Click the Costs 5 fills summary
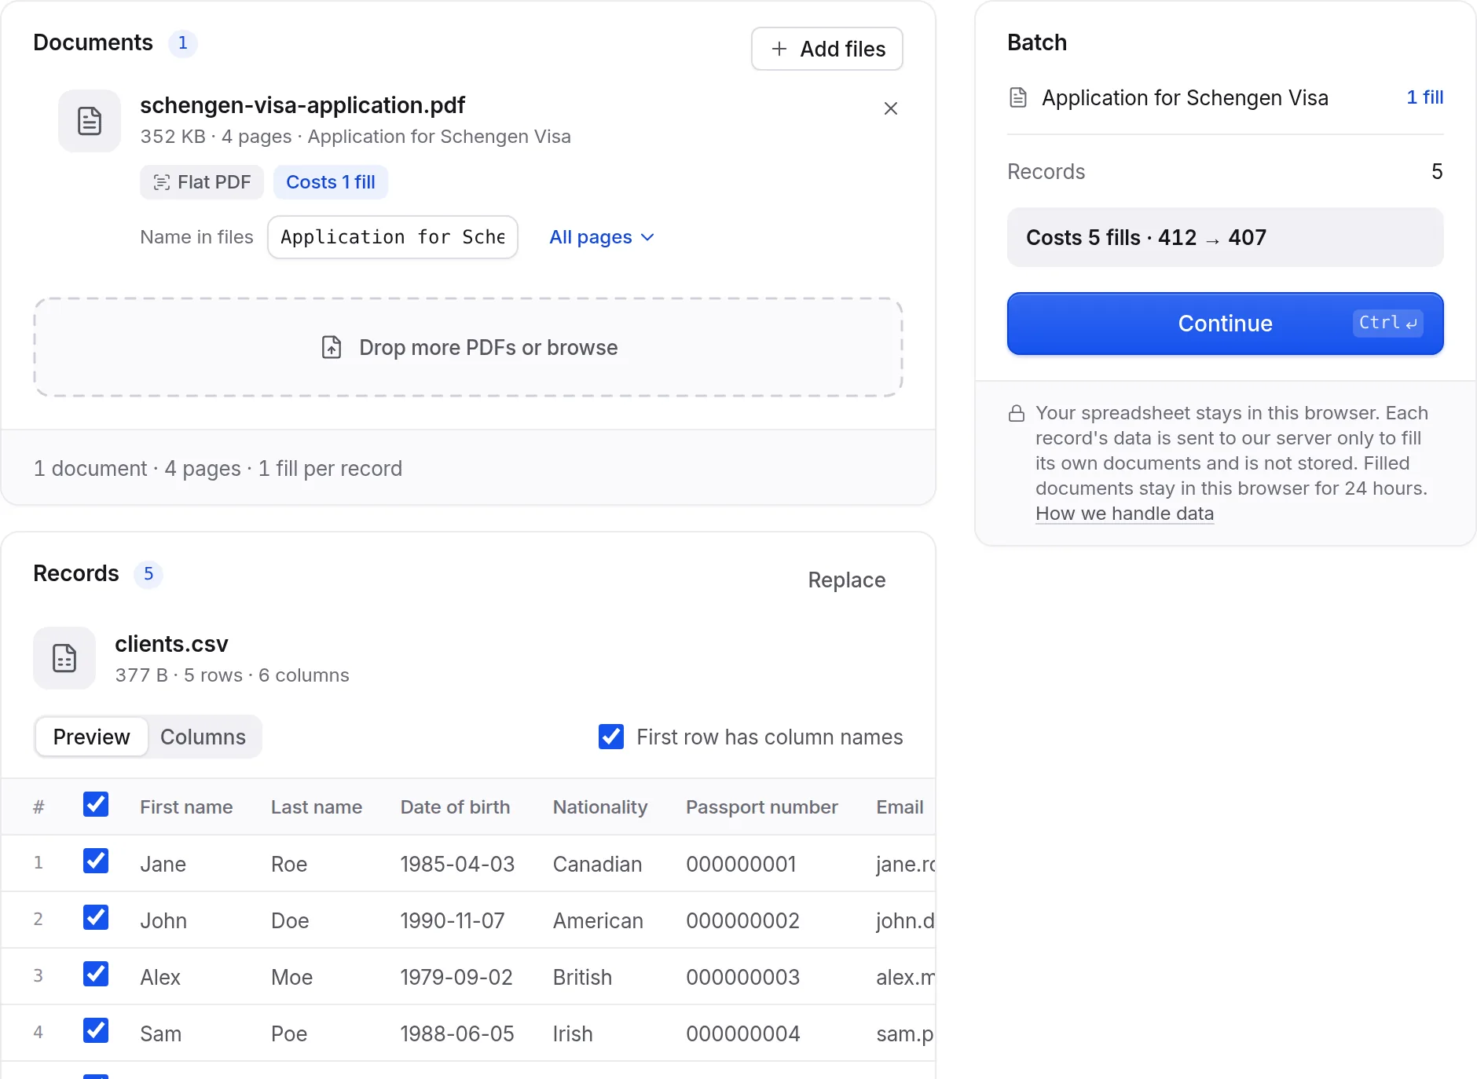Image resolution: width=1477 pixels, height=1079 pixels. point(1226,237)
